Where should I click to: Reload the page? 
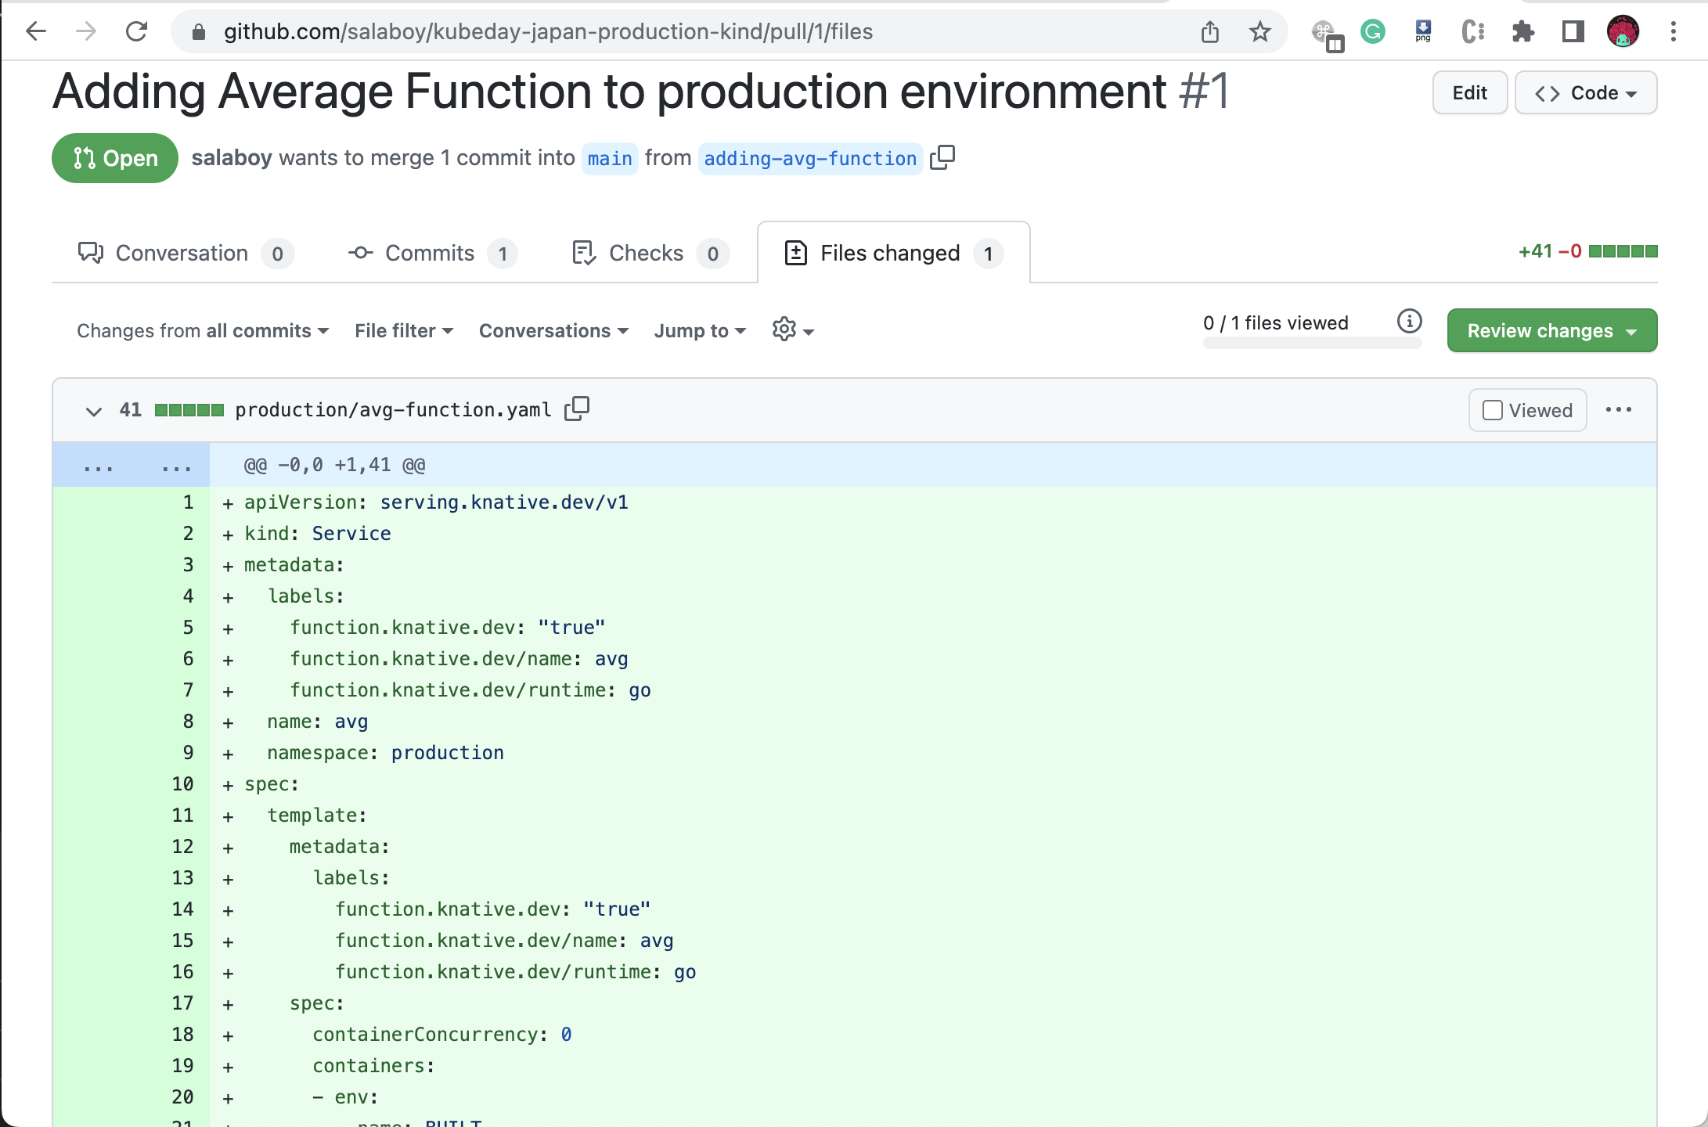(137, 32)
